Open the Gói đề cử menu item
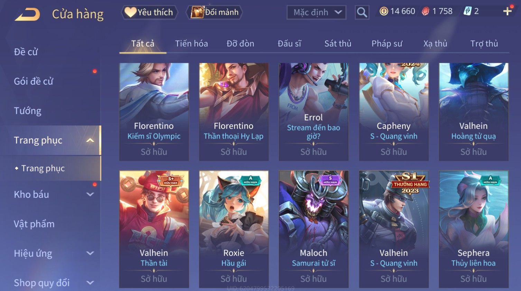Viewport: 521px width, 291px height. pyautogui.click(x=34, y=81)
